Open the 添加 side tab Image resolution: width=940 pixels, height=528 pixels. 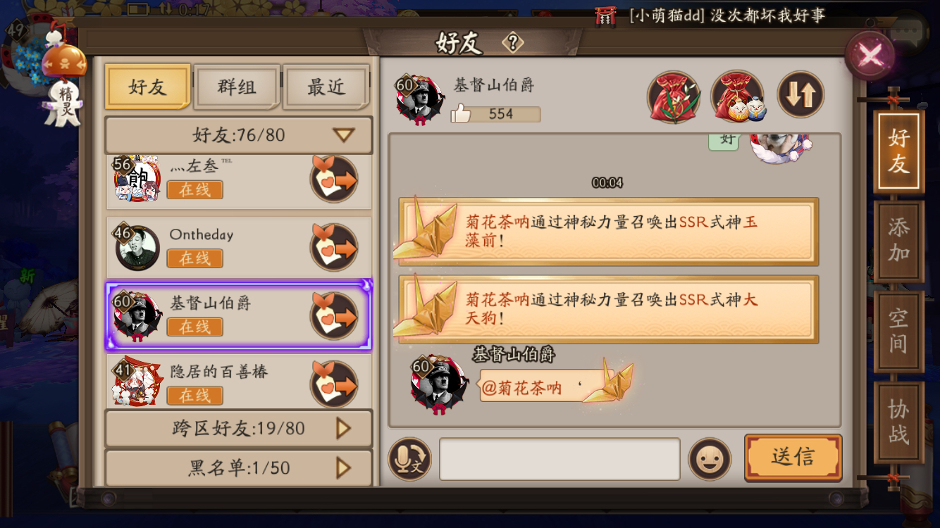point(898,241)
